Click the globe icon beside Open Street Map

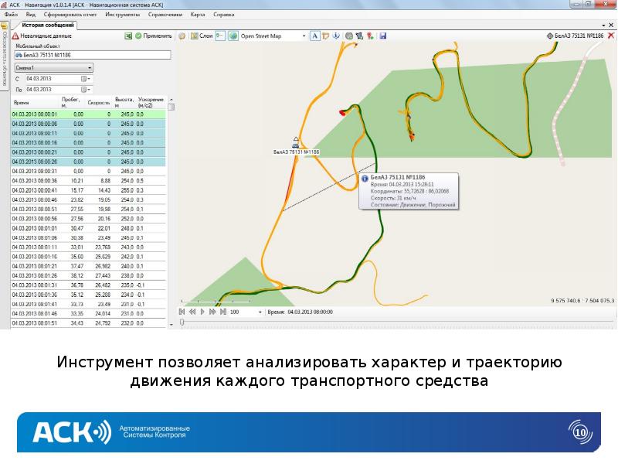234,36
